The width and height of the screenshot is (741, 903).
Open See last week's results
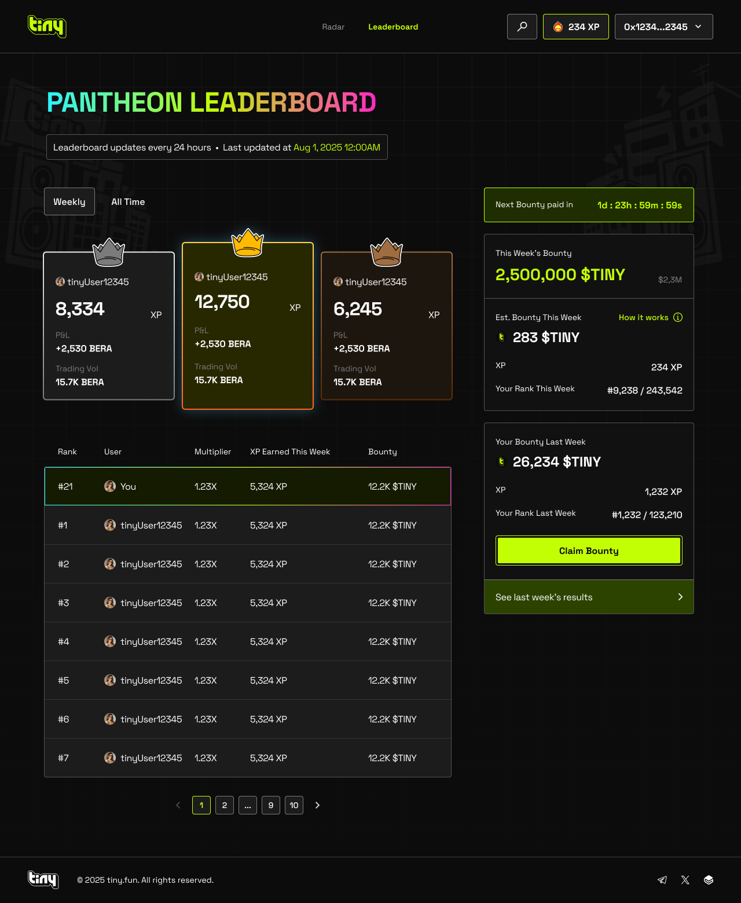(589, 597)
